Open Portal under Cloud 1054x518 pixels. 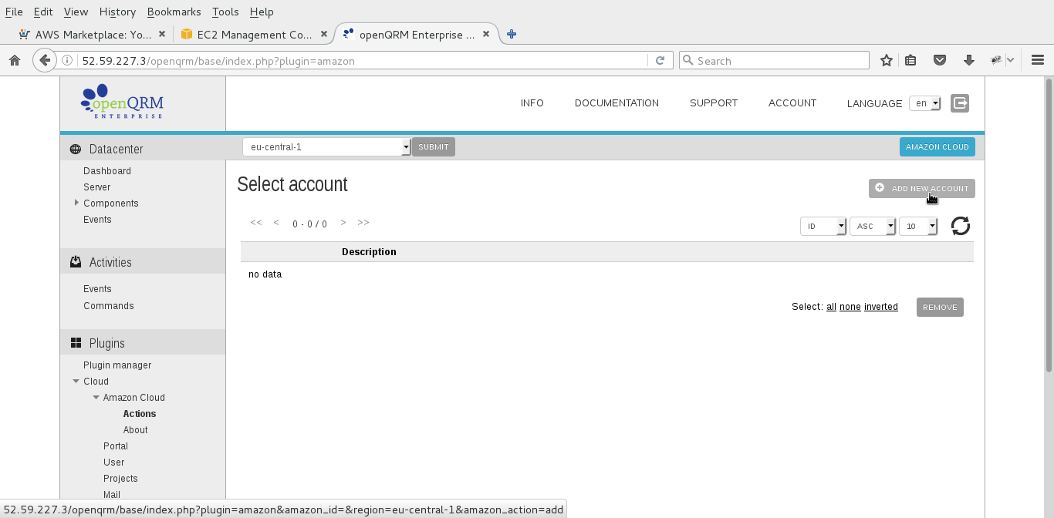point(116,446)
